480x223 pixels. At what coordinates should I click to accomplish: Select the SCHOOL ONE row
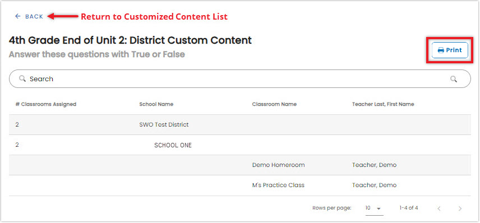pyautogui.click(x=239, y=145)
